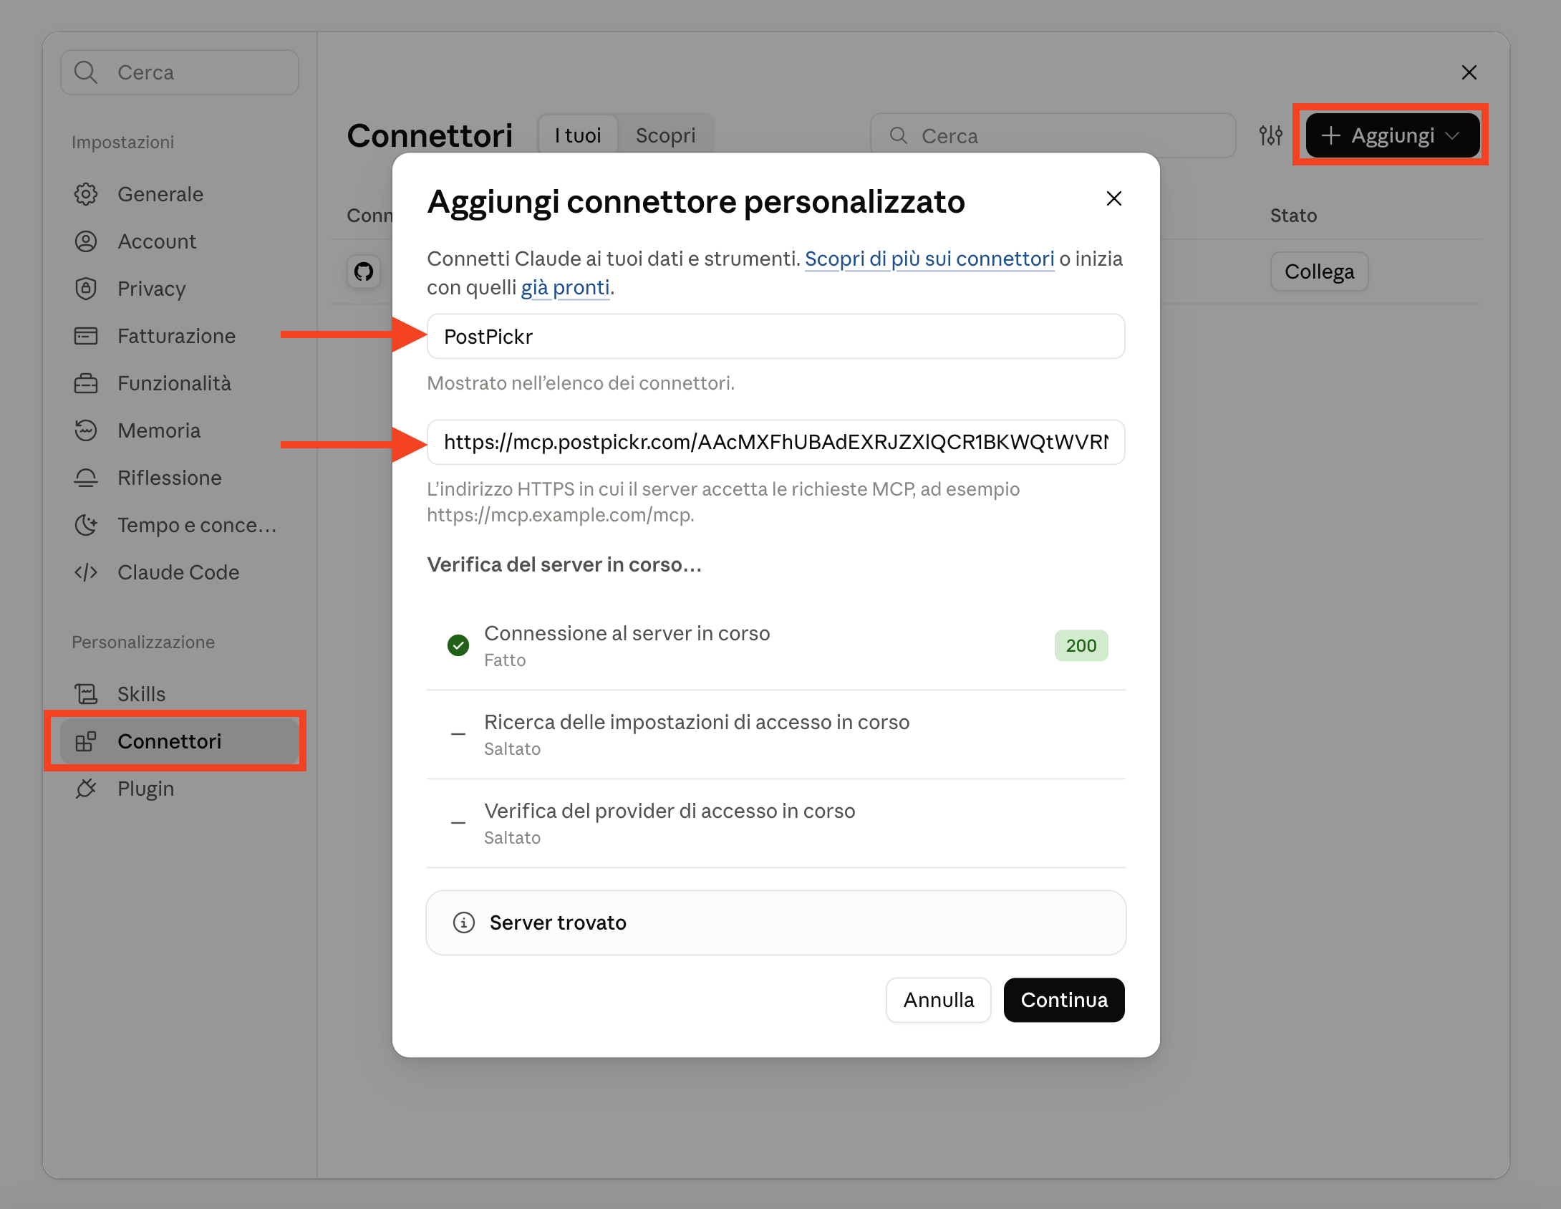This screenshot has width=1561, height=1209.
Task: Click the 200 status badge
Action: coord(1081,645)
